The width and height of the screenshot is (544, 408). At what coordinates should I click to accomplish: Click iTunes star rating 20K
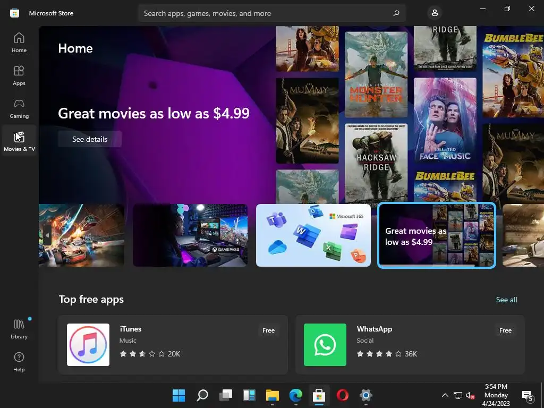tap(150, 354)
